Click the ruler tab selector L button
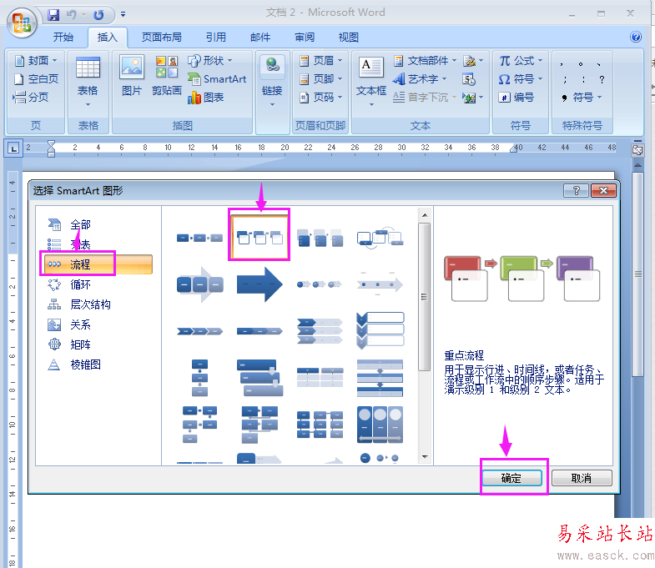The image size is (655, 568). click(x=13, y=148)
